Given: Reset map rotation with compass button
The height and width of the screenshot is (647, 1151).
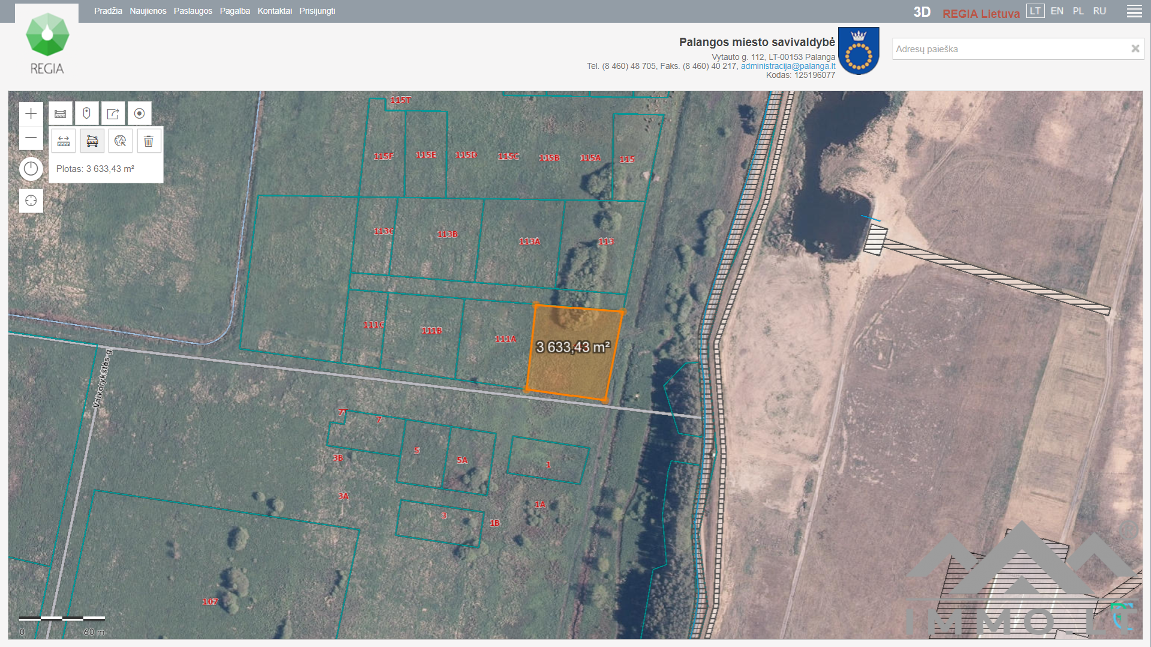Looking at the screenshot, I should 31,169.
